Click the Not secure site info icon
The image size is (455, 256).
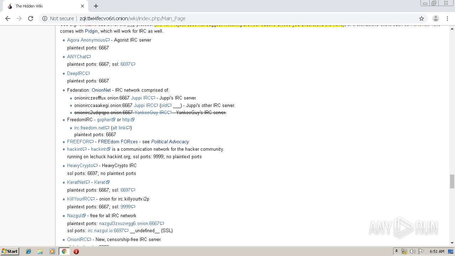[45, 18]
